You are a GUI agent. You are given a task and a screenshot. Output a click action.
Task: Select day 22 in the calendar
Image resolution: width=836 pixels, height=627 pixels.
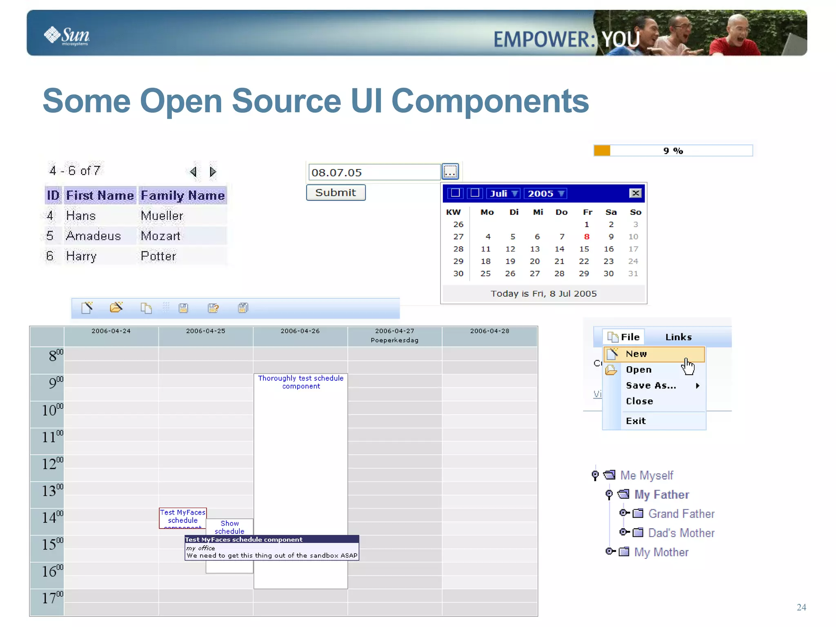[x=584, y=261]
